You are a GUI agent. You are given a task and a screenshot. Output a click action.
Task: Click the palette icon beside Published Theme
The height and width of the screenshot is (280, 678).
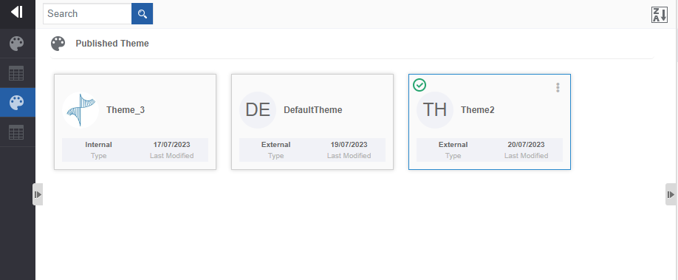click(x=58, y=44)
